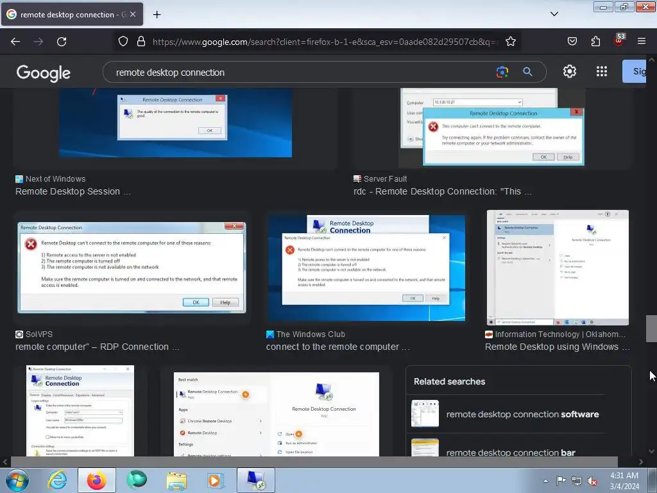Open the Action Center flag icon
Image resolution: width=657 pixels, height=493 pixels.
(x=561, y=481)
